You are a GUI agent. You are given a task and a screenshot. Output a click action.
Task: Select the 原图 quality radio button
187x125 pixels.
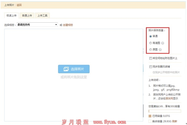tap(151, 50)
